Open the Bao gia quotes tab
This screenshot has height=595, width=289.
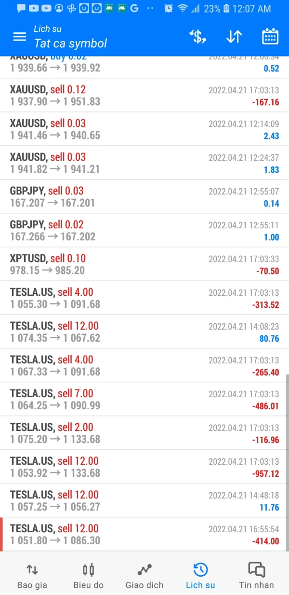point(32,576)
